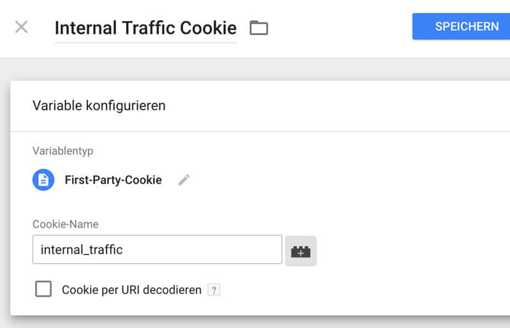Click the blue First-Party-Cookie document icon
This screenshot has height=328, width=510.
[x=43, y=180]
